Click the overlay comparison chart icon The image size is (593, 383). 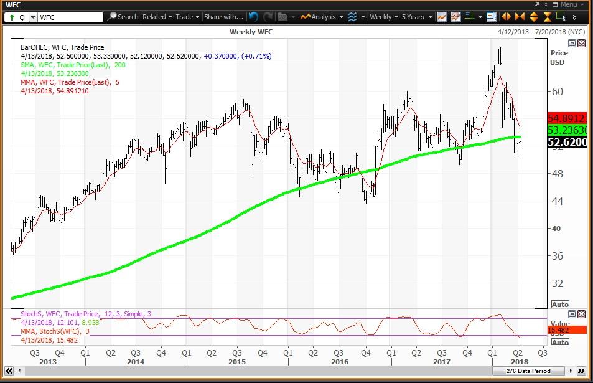click(x=455, y=17)
